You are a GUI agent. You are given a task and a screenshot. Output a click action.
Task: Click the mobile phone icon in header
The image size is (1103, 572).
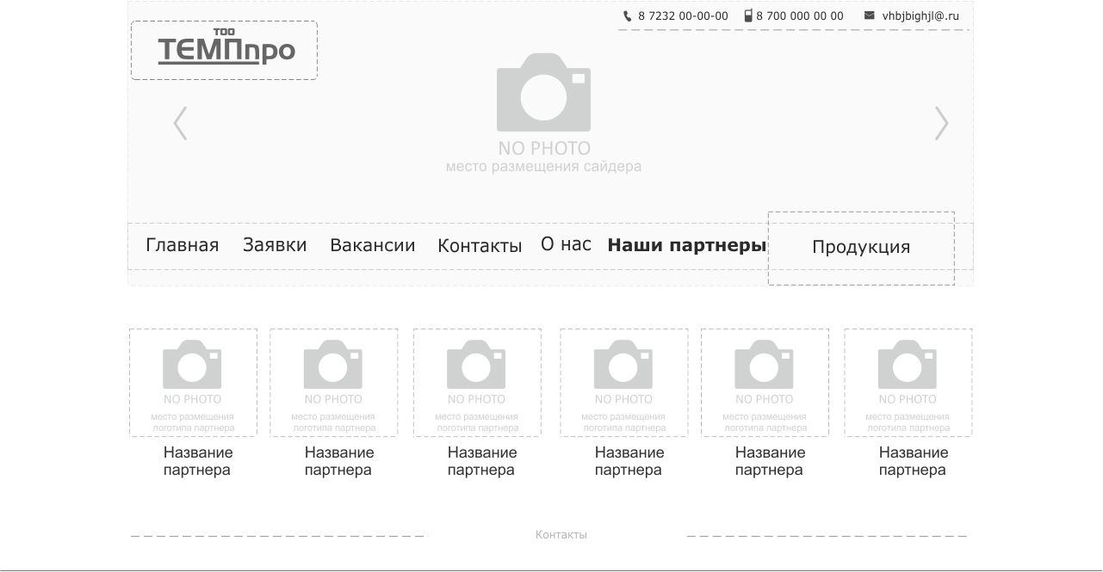click(748, 15)
